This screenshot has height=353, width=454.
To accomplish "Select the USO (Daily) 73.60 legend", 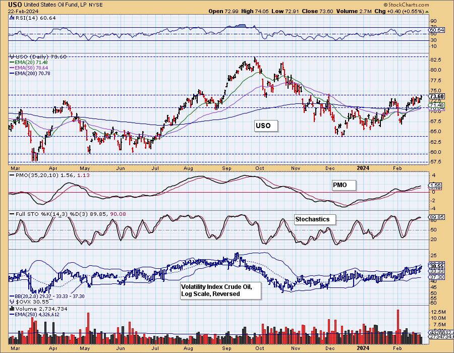I will pyautogui.click(x=41, y=56).
